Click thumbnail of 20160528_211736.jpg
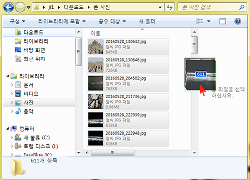Screen dimensions: 250x180 point(96,102)
